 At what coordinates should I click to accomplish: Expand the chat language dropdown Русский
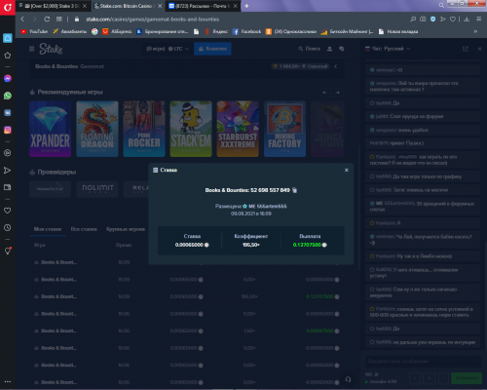tap(388, 49)
